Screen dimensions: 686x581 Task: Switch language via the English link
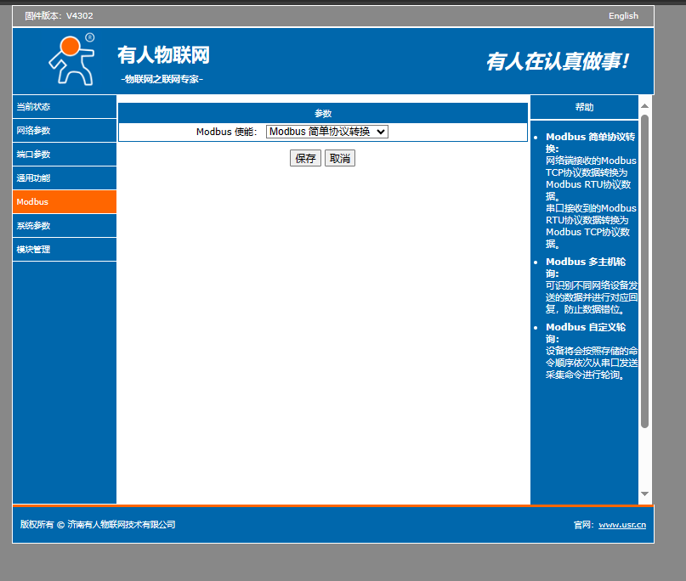[x=623, y=16]
